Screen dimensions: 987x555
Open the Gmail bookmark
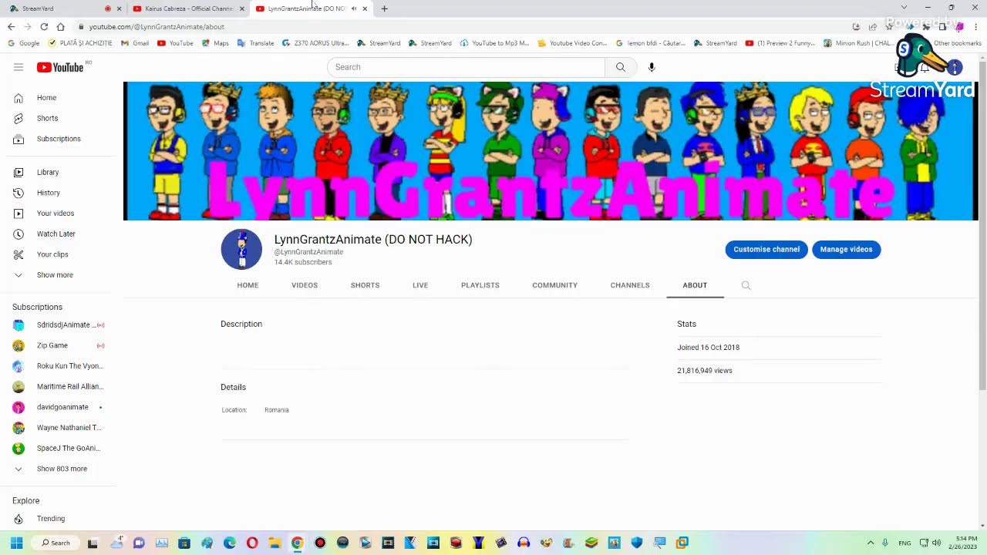135,43
